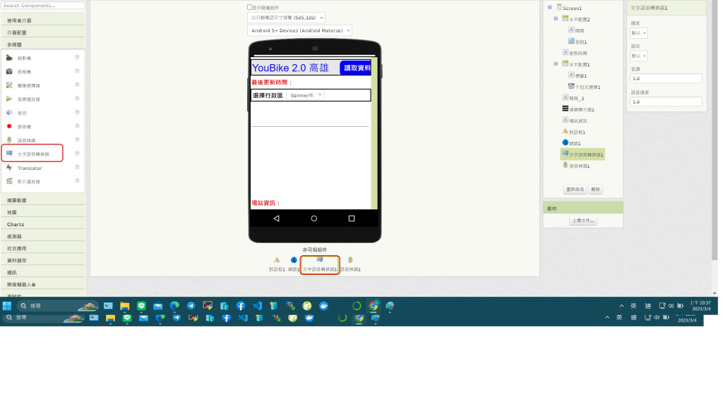Image resolution: width=723 pixels, height=406 pixels.
Task: Click the 音調 pitch value field
Action: tap(666, 78)
